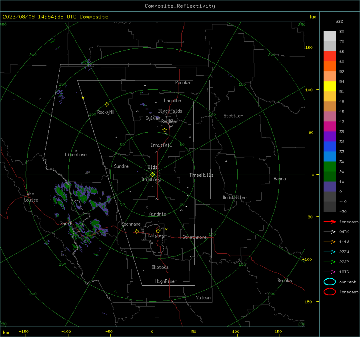Click the Drumheller label

click(234, 198)
